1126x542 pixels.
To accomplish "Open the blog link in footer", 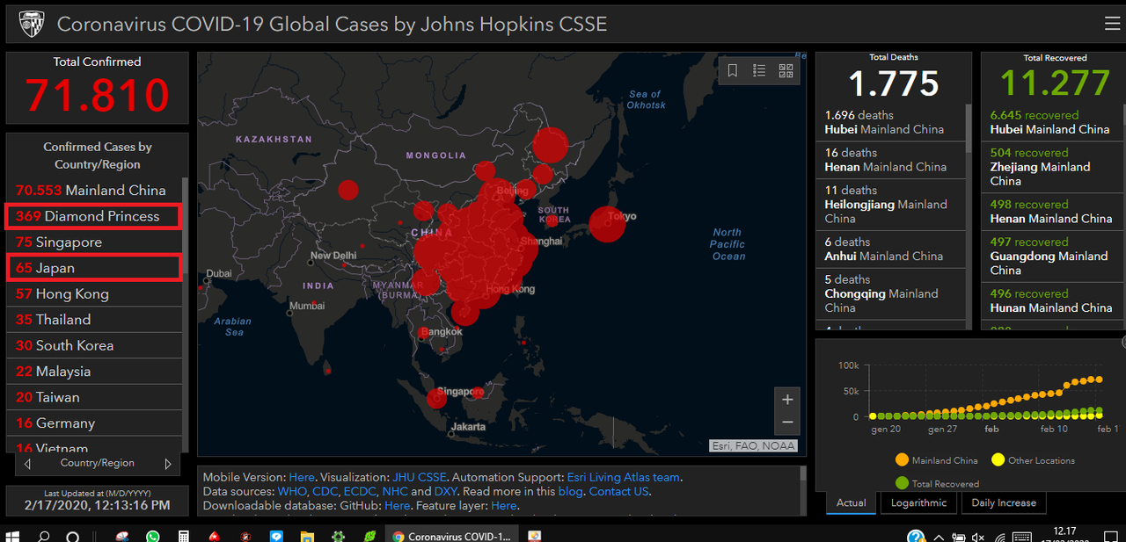I will (570, 491).
